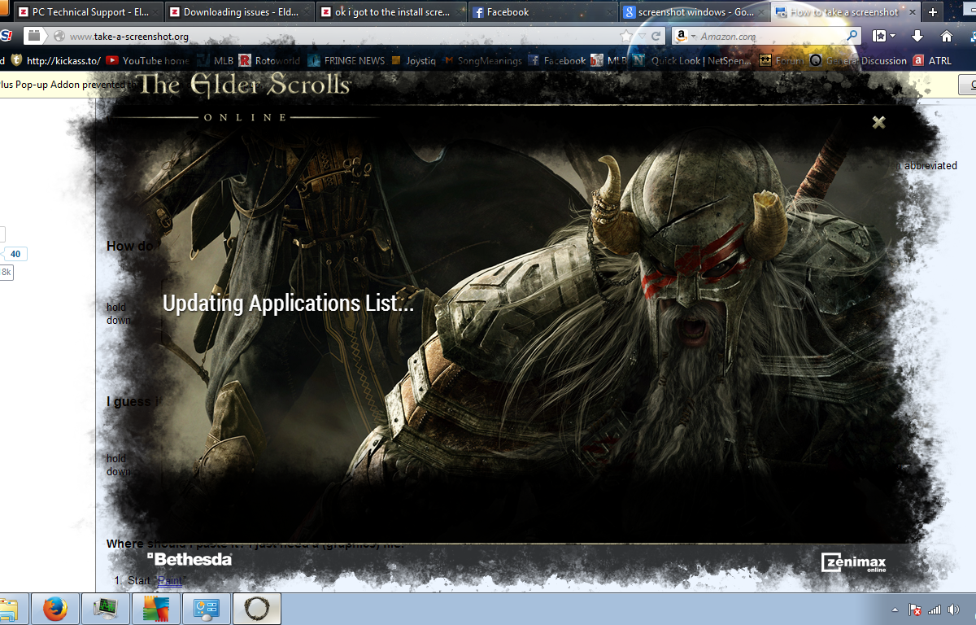Open the Facebook bookmark in bookmarks bar
Viewport: 976px width, 625px height.
(557, 61)
